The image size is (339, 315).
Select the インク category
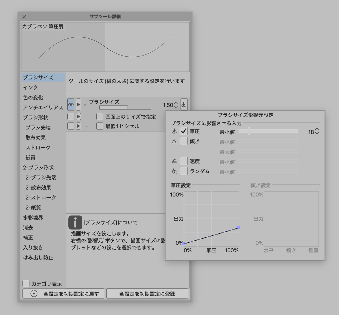(x=30, y=87)
